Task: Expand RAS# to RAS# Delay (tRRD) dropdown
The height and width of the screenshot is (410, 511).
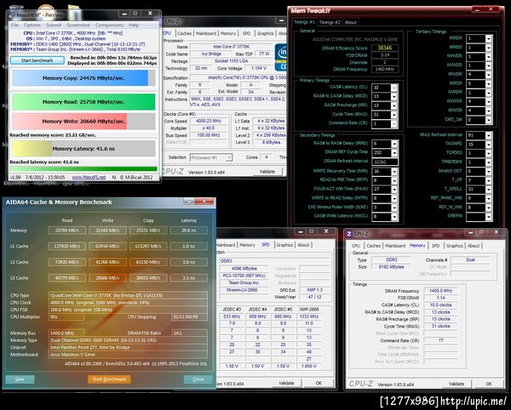Action: click(394, 144)
